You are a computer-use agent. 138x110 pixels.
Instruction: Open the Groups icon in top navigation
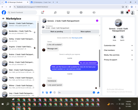81,12
